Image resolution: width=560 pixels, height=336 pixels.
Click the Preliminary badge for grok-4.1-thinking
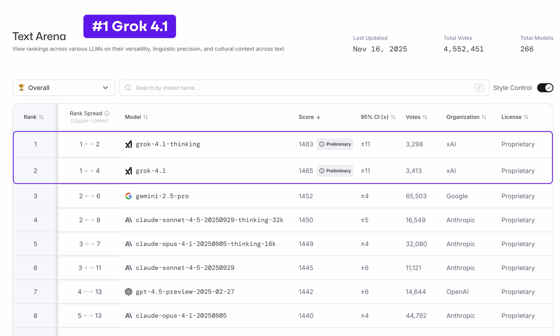pos(335,144)
